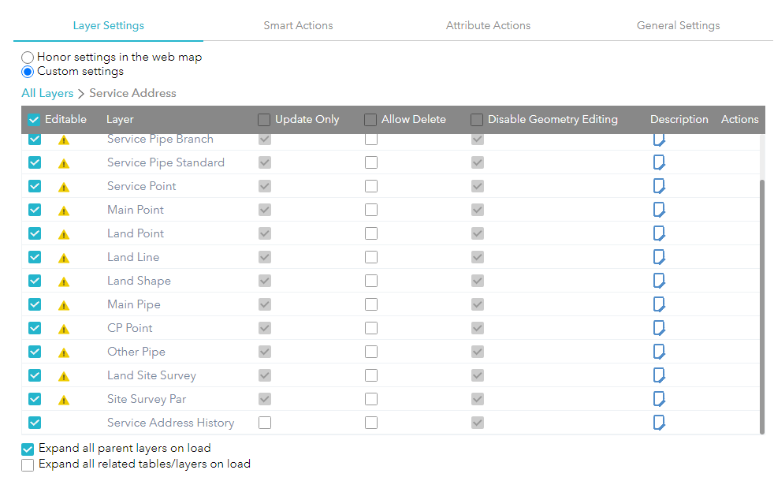Viewport: 774px width, 481px height.
Task: Open the Description editor for Service Pipe Branch
Action: point(659,139)
